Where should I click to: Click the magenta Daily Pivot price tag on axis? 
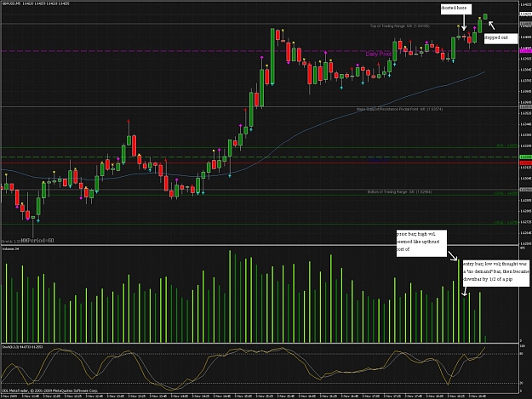coord(525,50)
